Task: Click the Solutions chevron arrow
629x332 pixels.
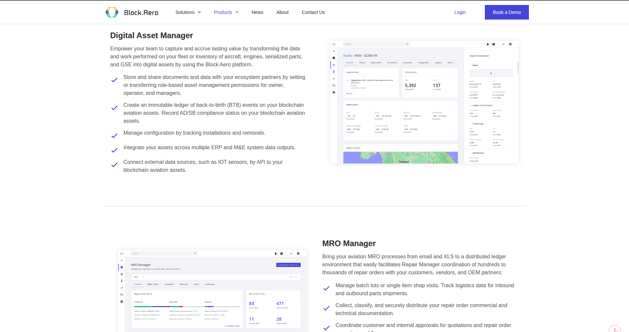Action: pyautogui.click(x=199, y=12)
